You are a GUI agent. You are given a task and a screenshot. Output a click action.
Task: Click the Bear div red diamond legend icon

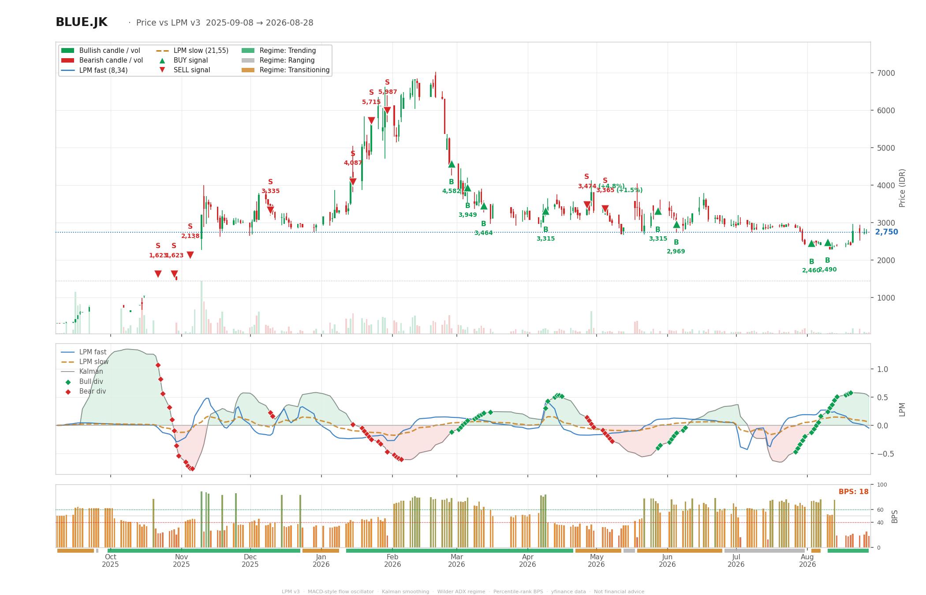(x=68, y=392)
